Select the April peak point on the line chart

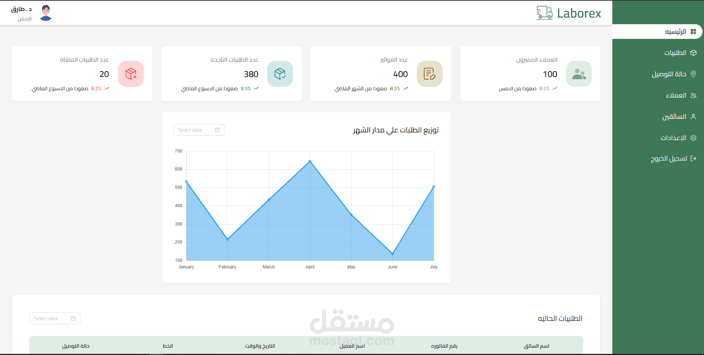(310, 161)
